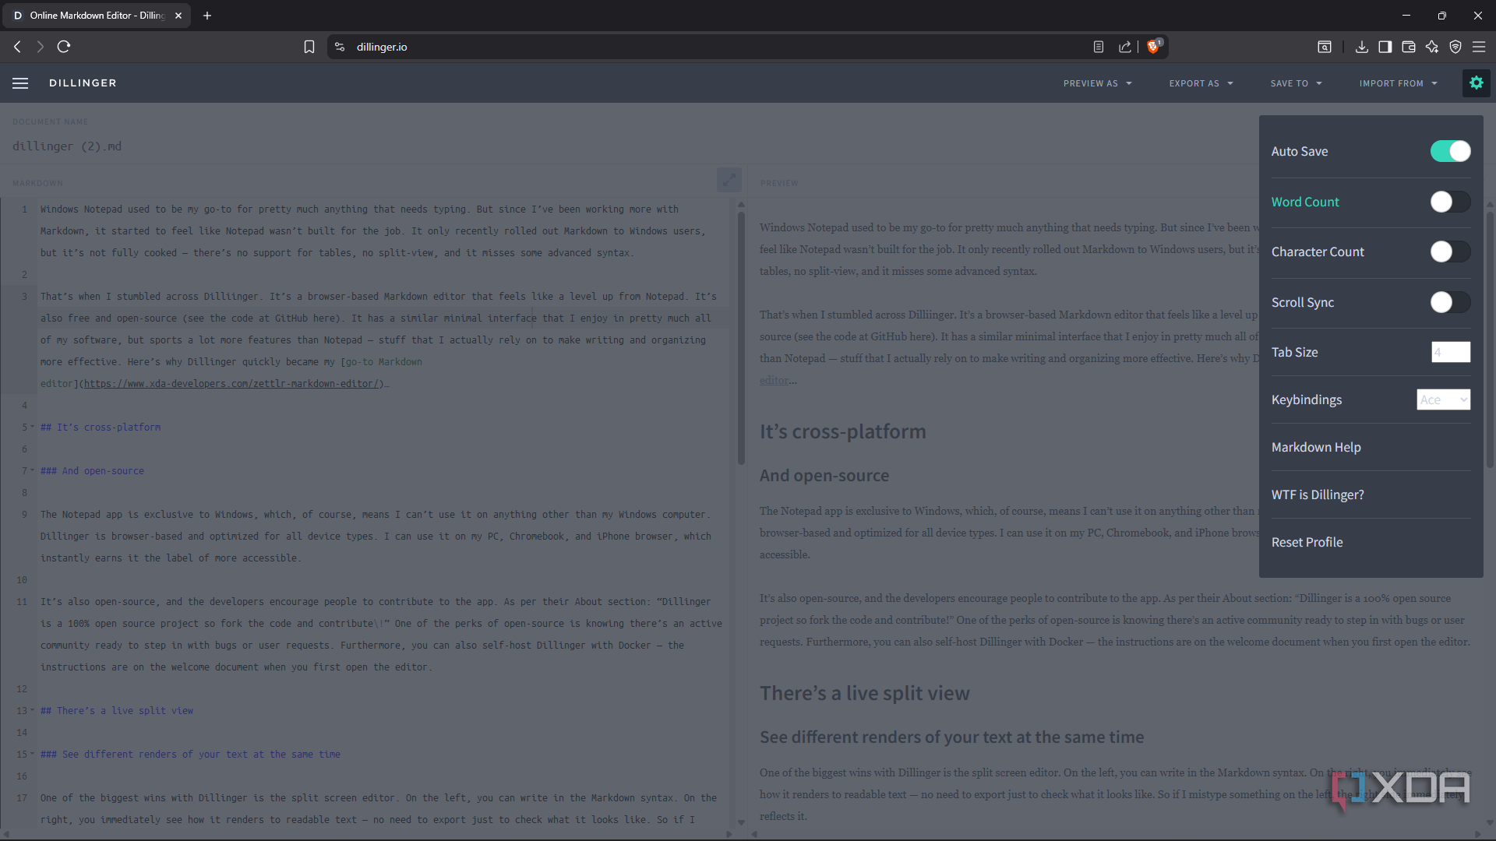Open the Preview As menu
The image size is (1496, 841).
click(x=1097, y=83)
